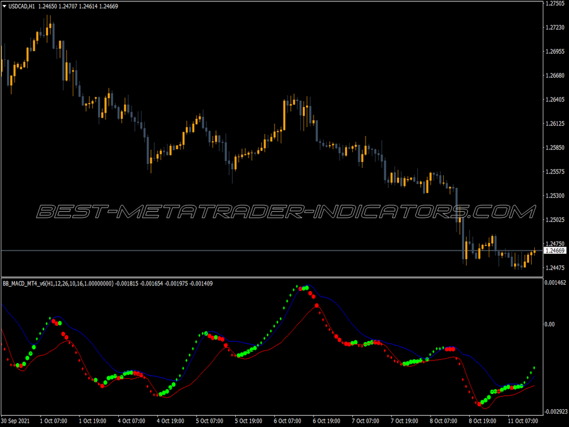Click the BB_MACD_MT4_v6 indicator label
Image resolution: width=569 pixels, height=427 pixels.
click(x=58, y=283)
